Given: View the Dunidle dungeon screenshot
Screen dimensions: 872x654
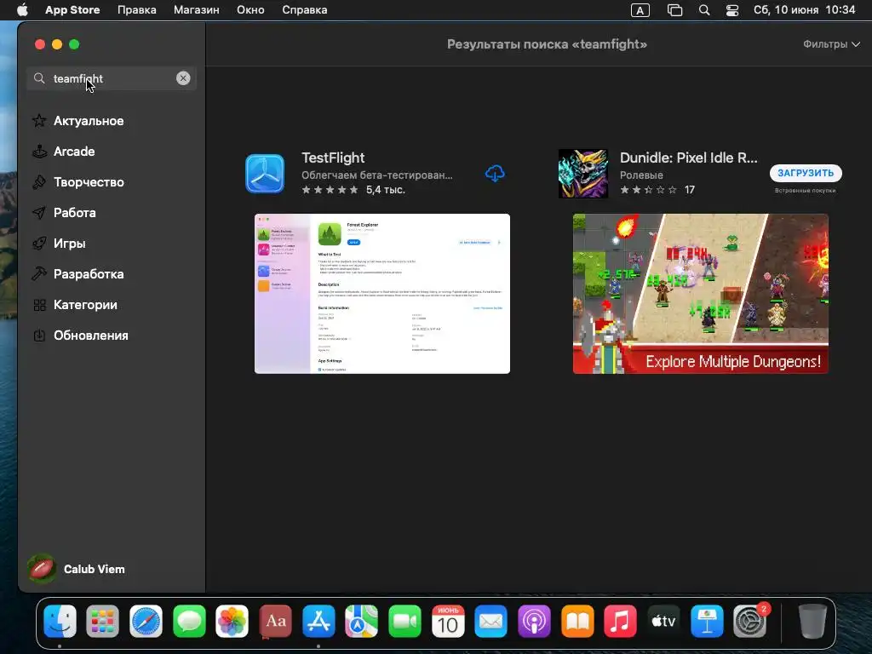Looking at the screenshot, I should pyautogui.click(x=700, y=294).
